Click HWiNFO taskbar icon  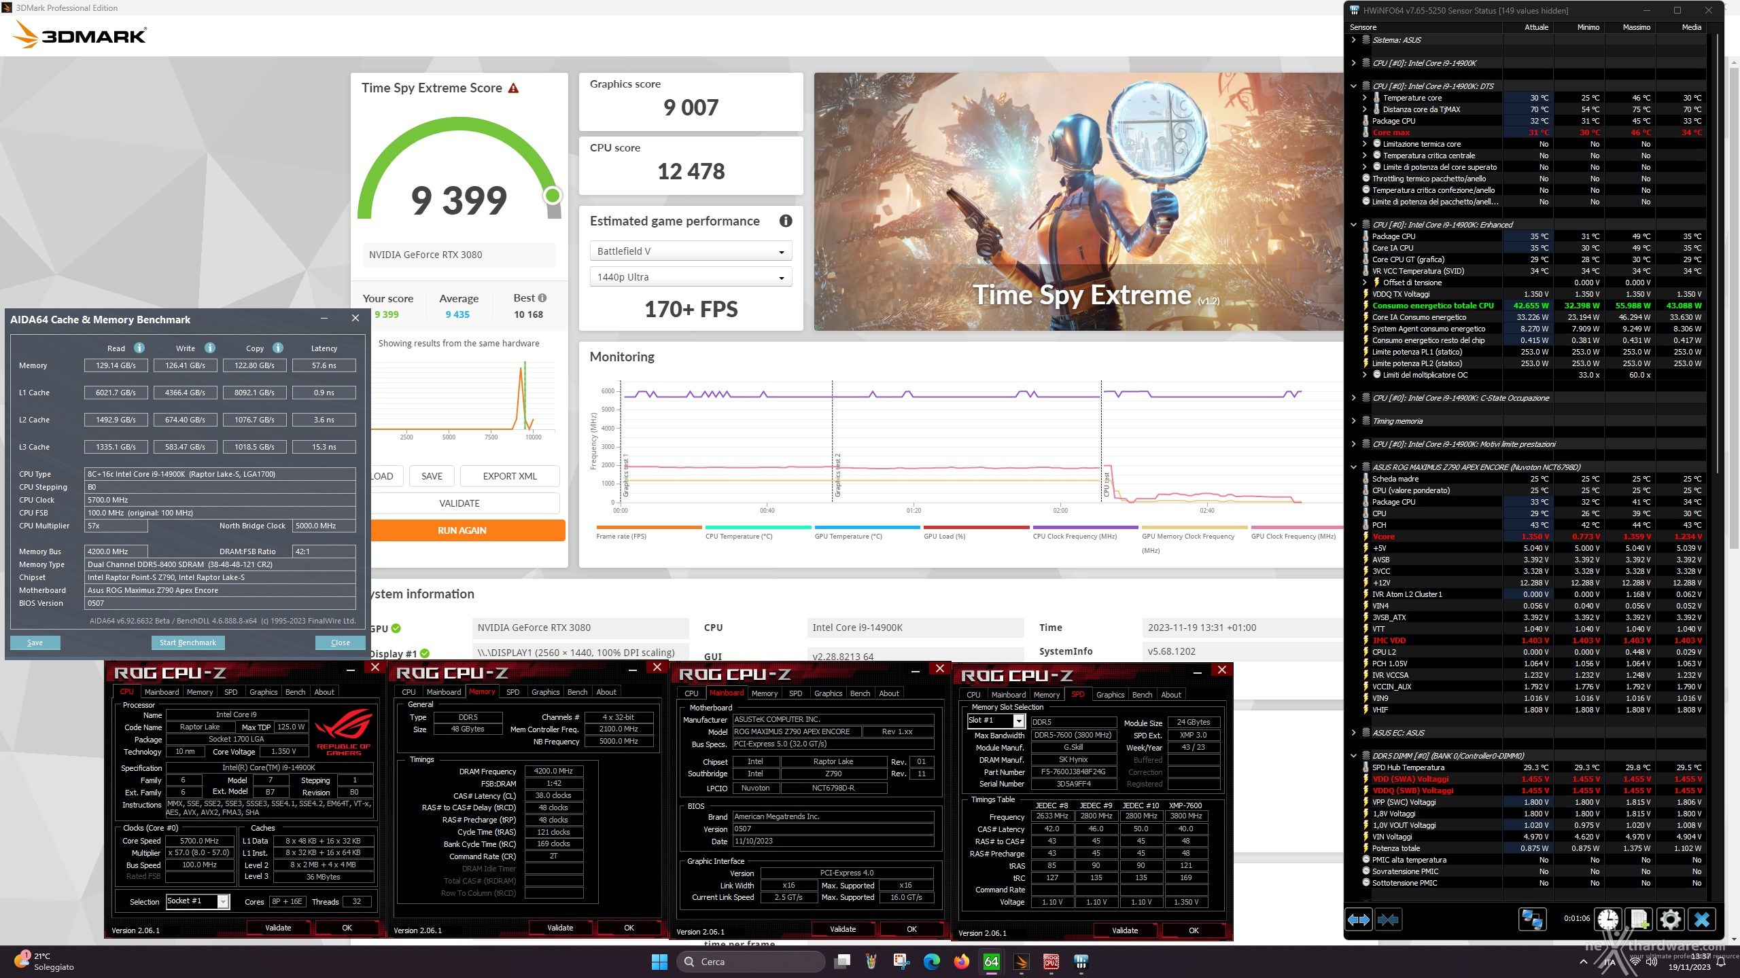tap(1081, 962)
